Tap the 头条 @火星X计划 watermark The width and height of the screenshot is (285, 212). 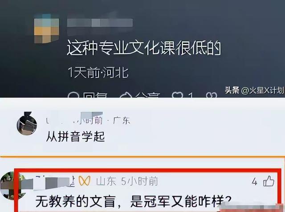tap(254, 90)
